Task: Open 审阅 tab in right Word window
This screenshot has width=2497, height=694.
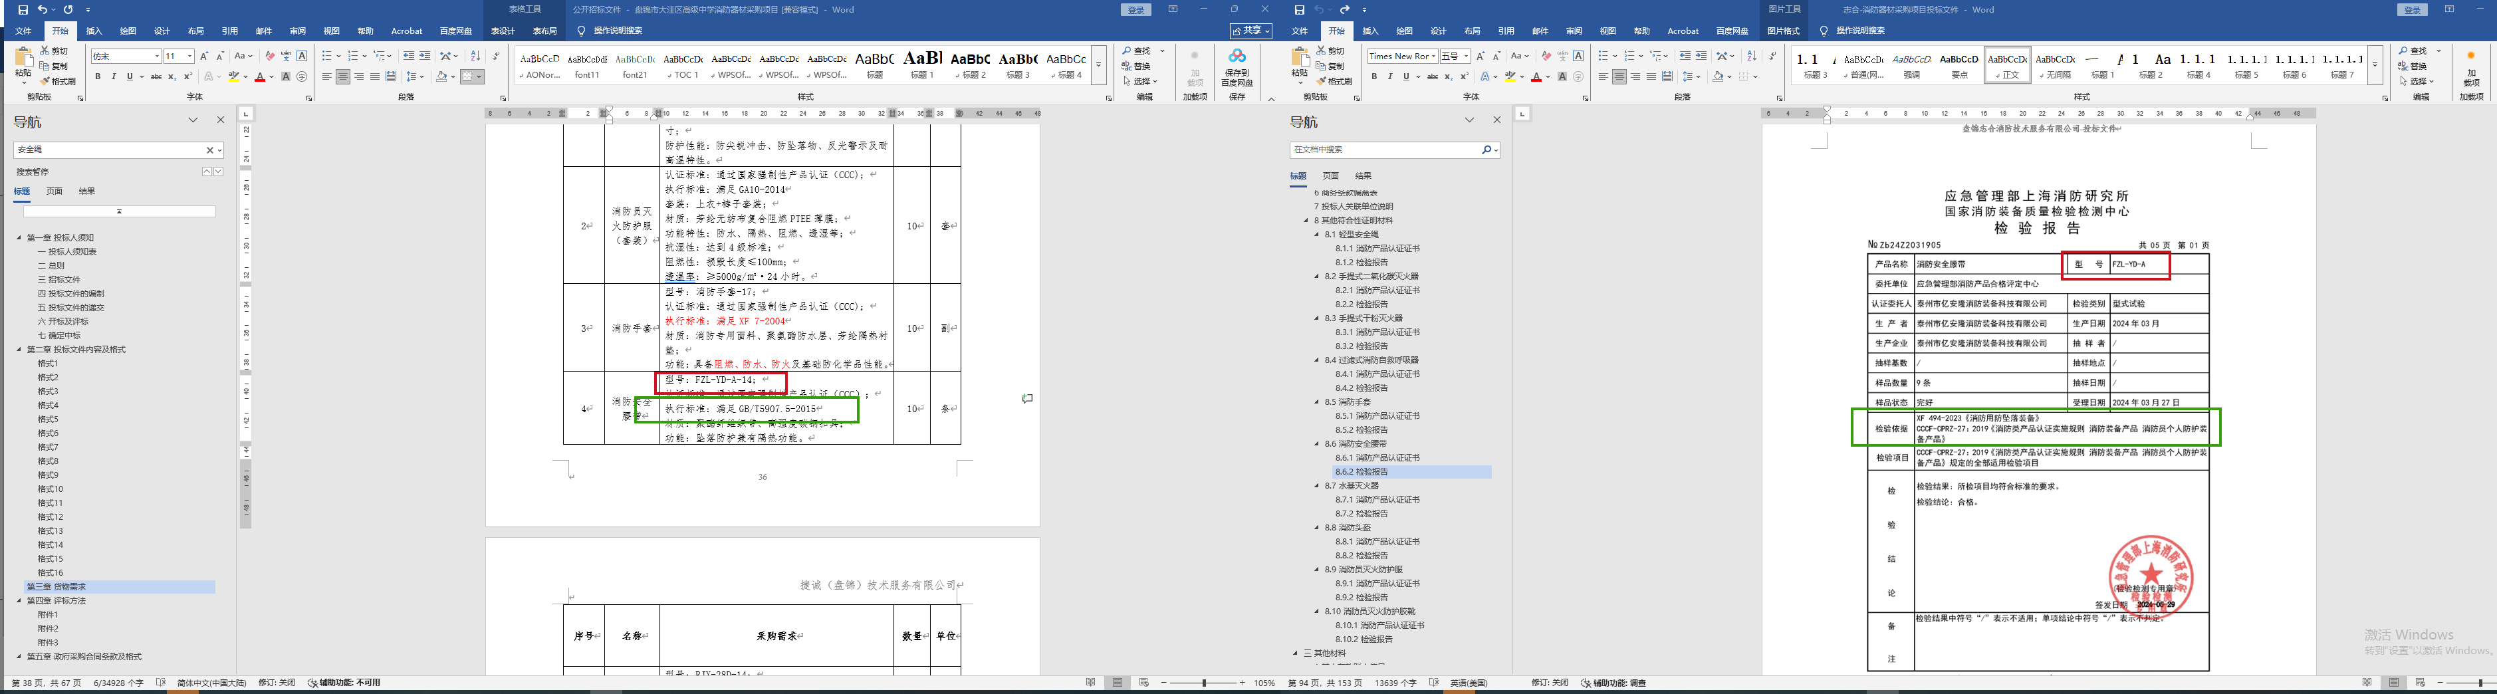Action: tap(1574, 31)
